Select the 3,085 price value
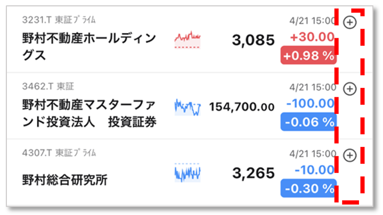 [x=254, y=40]
